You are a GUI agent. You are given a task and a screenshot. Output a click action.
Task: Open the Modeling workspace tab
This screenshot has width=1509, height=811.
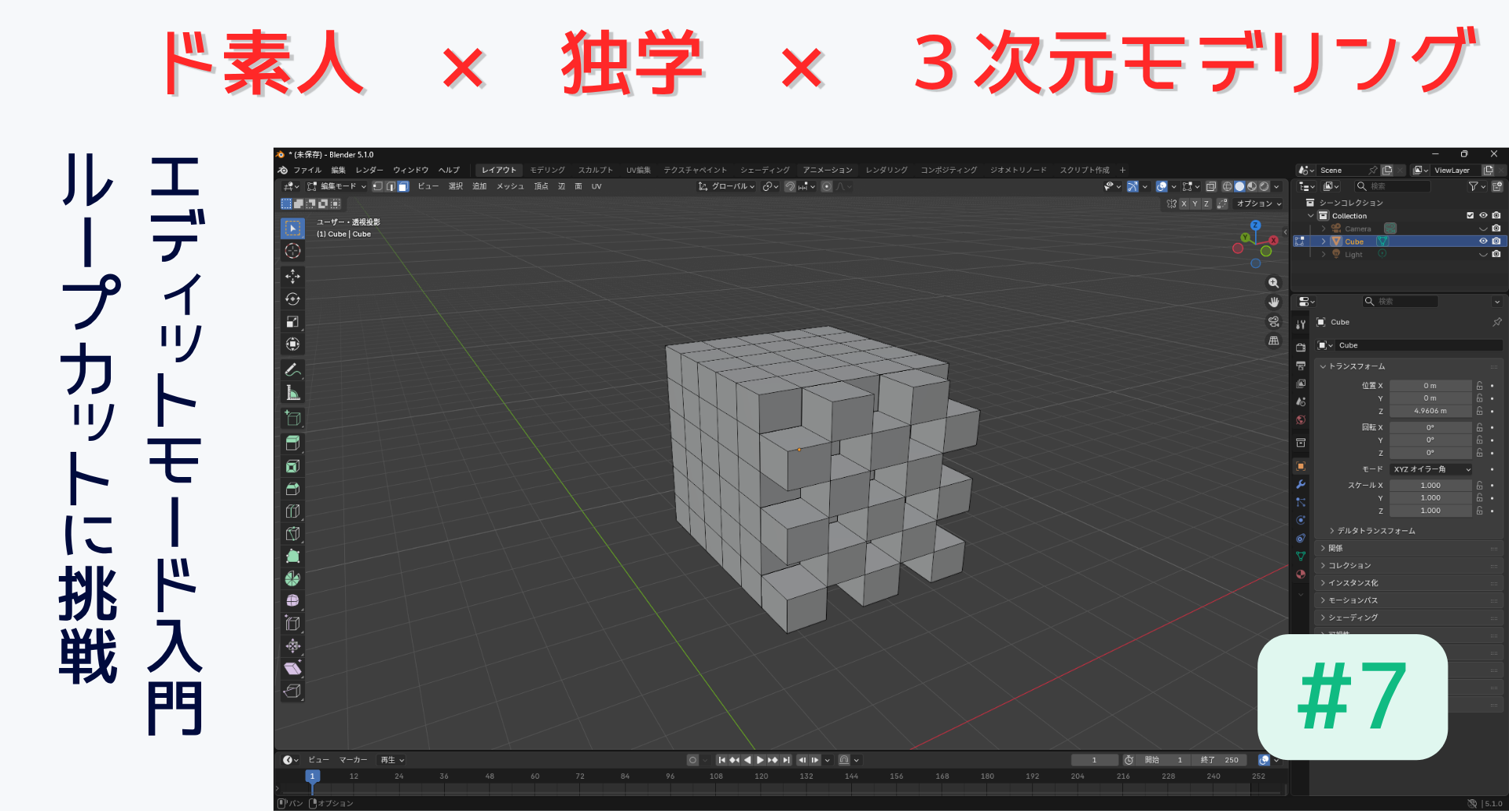coord(547,170)
